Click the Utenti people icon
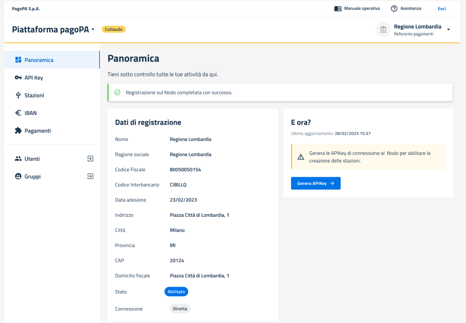Viewport: 466px width, 323px height. pyautogui.click(x=18, y=159)
